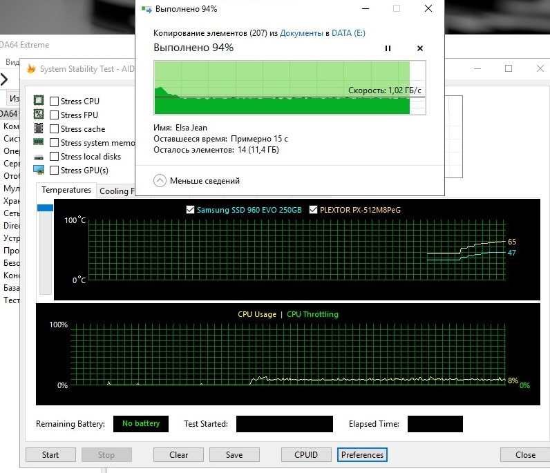Click the forward arrow in AIDA64 toolbar
The height and width of the screenshot is (473, 550).
(x=4, y=79)
